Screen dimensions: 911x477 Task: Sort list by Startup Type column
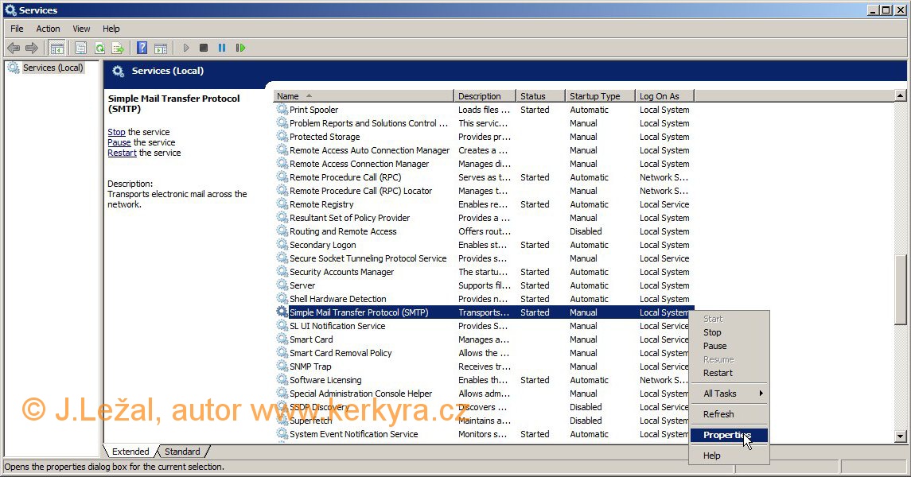pyautogui.click(x=599, y=96)
